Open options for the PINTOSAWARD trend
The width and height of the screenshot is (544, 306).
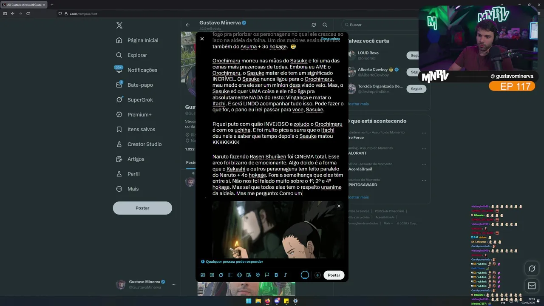[424, 181]
